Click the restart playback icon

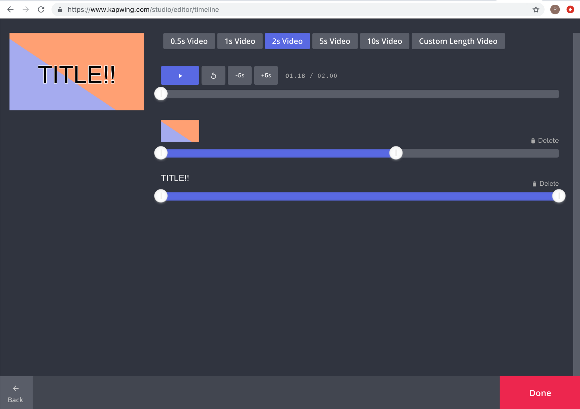213,76
